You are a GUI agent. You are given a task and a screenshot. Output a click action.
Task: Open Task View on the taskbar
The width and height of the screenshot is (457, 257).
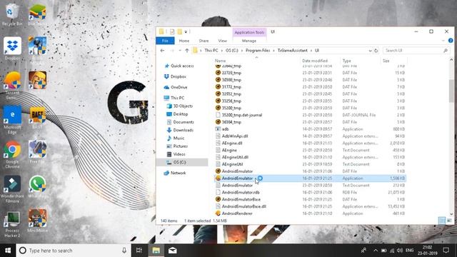pos(139,251)
